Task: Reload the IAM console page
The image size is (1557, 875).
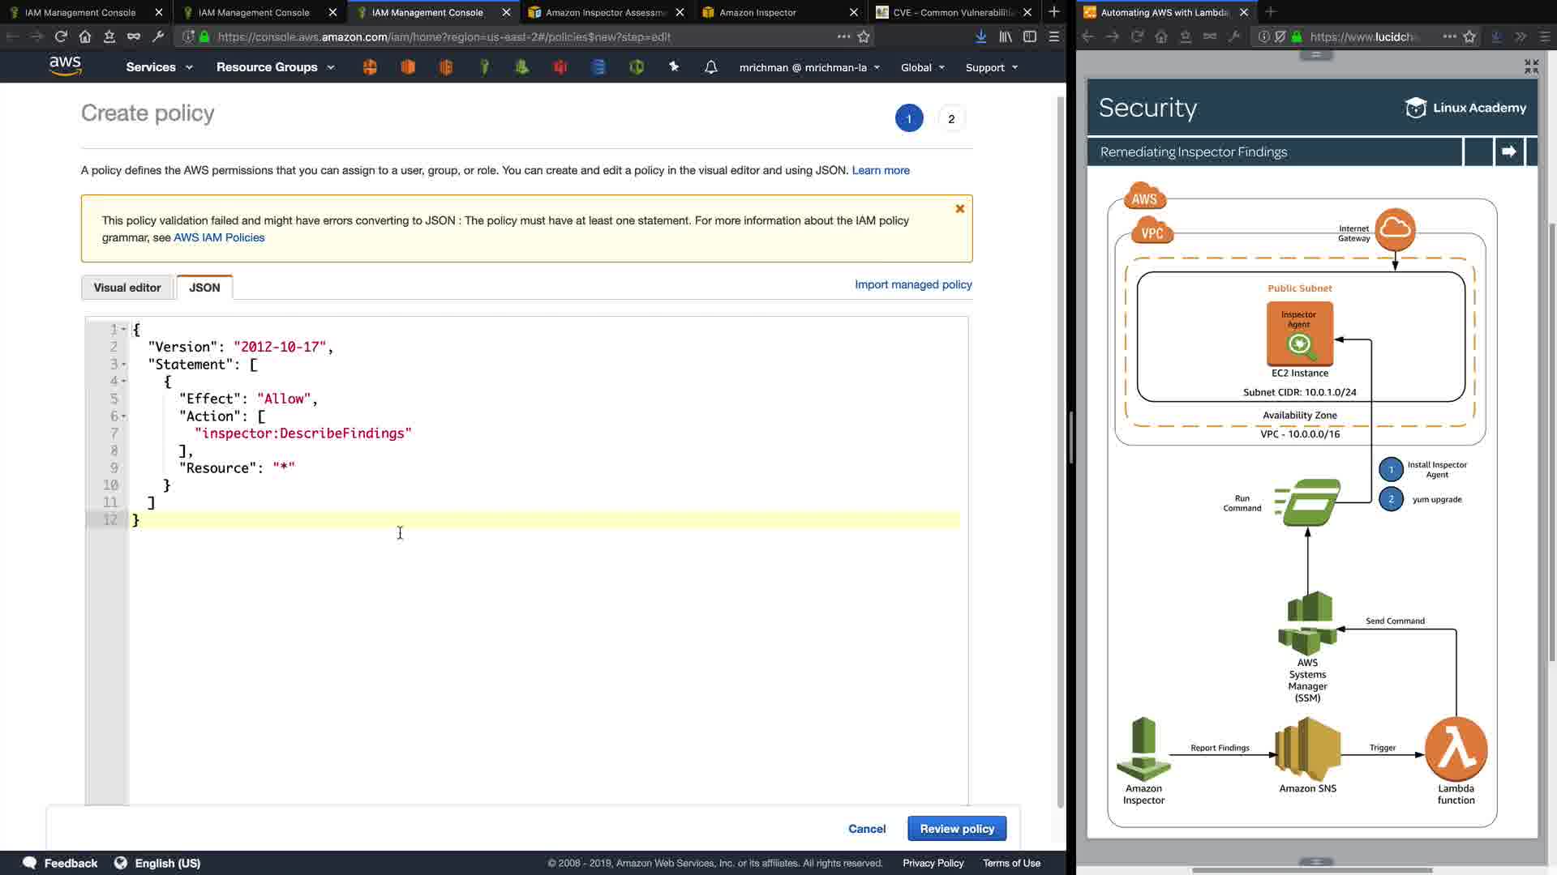Action: (x=61, y=36)
